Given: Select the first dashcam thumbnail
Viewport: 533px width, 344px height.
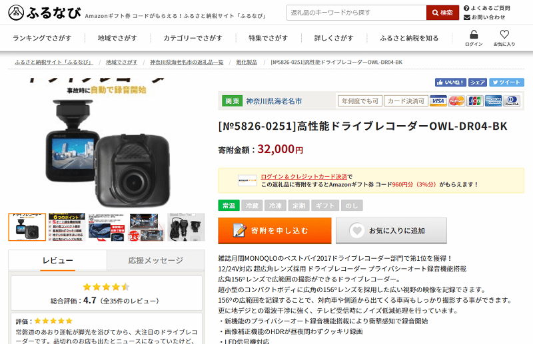Looking at the screenshot, I should (x=27, y=227).
